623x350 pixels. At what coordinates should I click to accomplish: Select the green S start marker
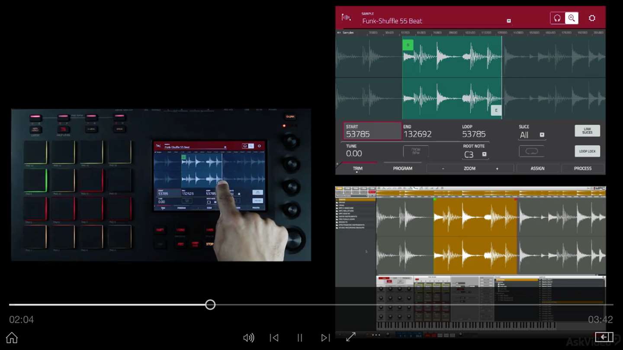pos(408,45)
